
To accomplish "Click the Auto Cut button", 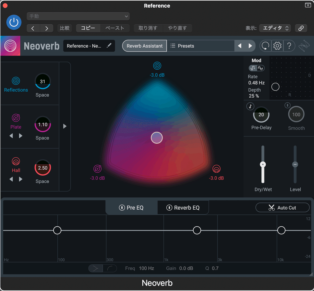I will (x=282, y=208).
